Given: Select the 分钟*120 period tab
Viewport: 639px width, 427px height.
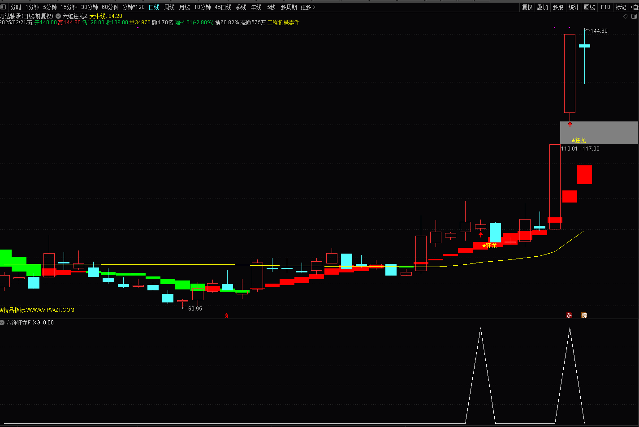Looking at the screenshot, I should coord(134,7).
